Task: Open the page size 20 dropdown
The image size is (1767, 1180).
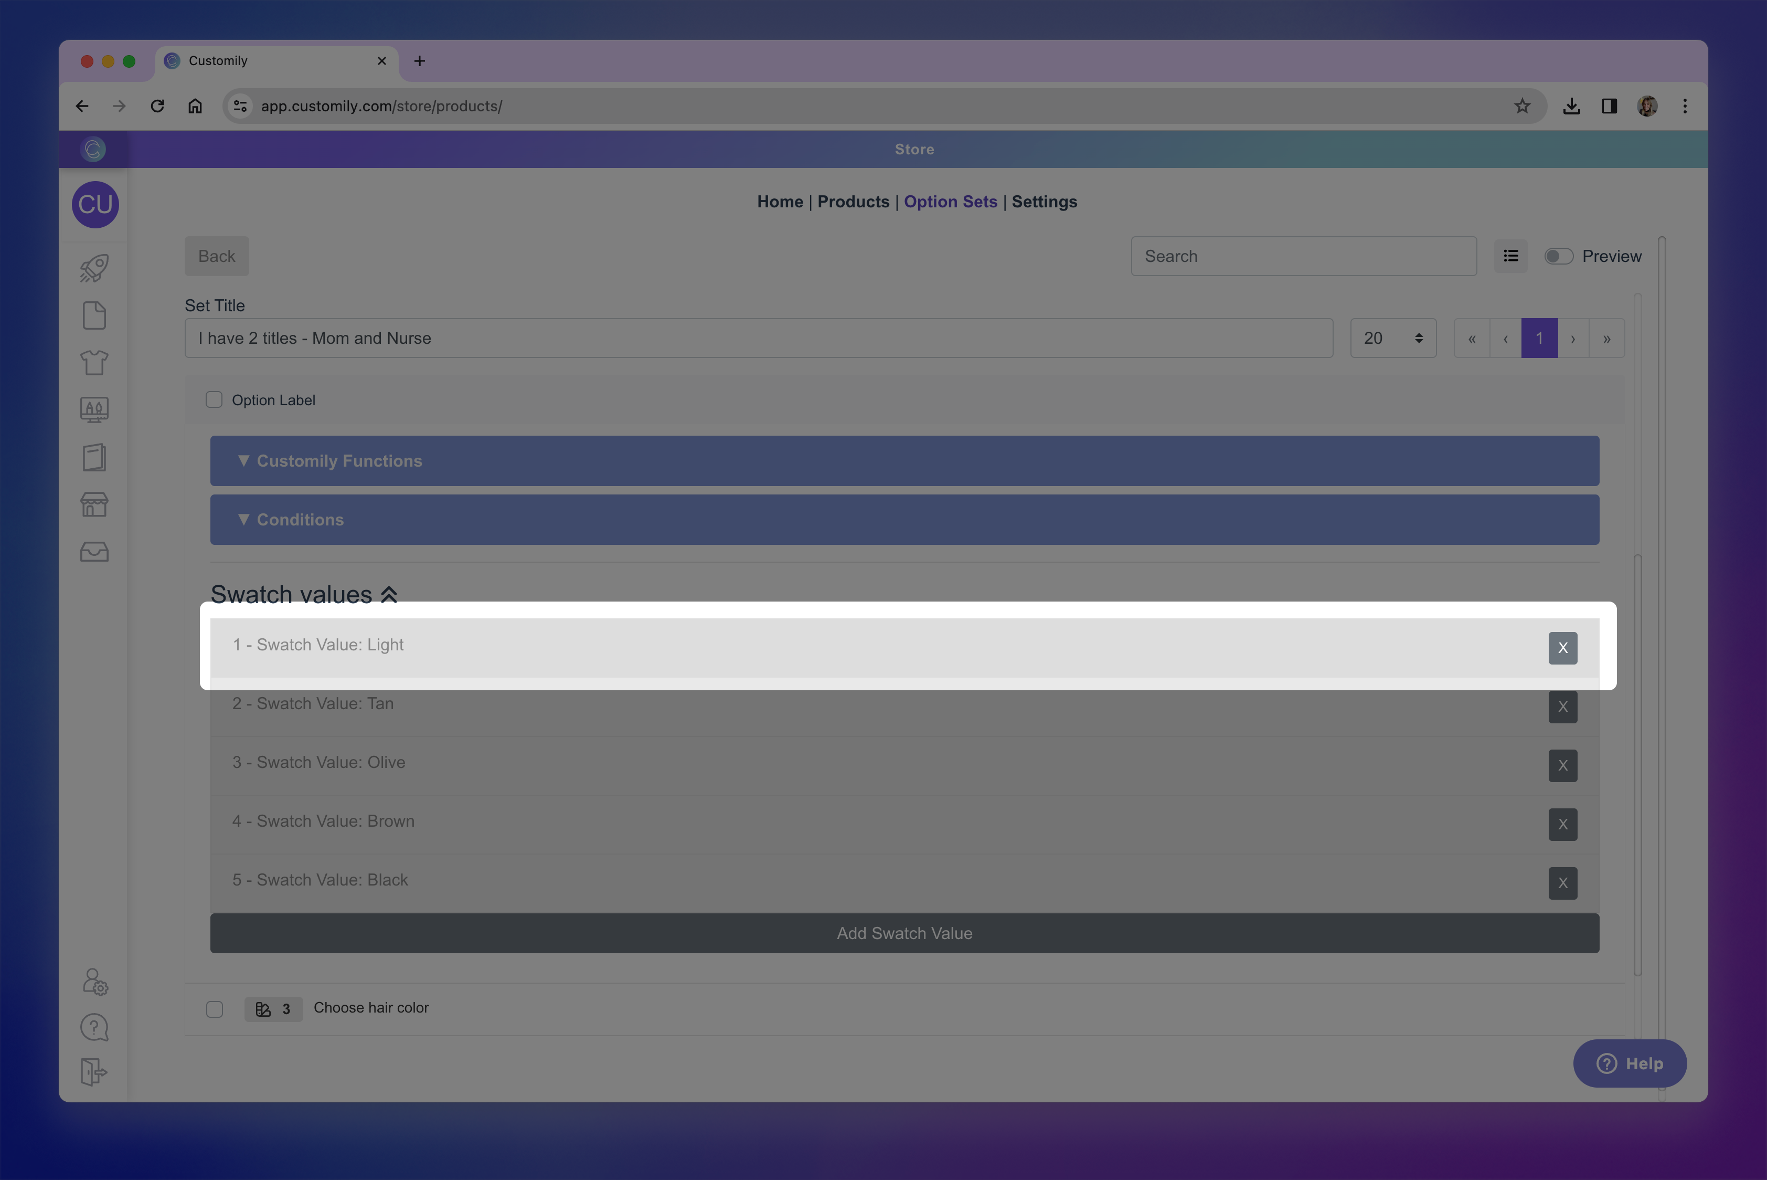Action: pyautogui.click(x=1392, y=338)
